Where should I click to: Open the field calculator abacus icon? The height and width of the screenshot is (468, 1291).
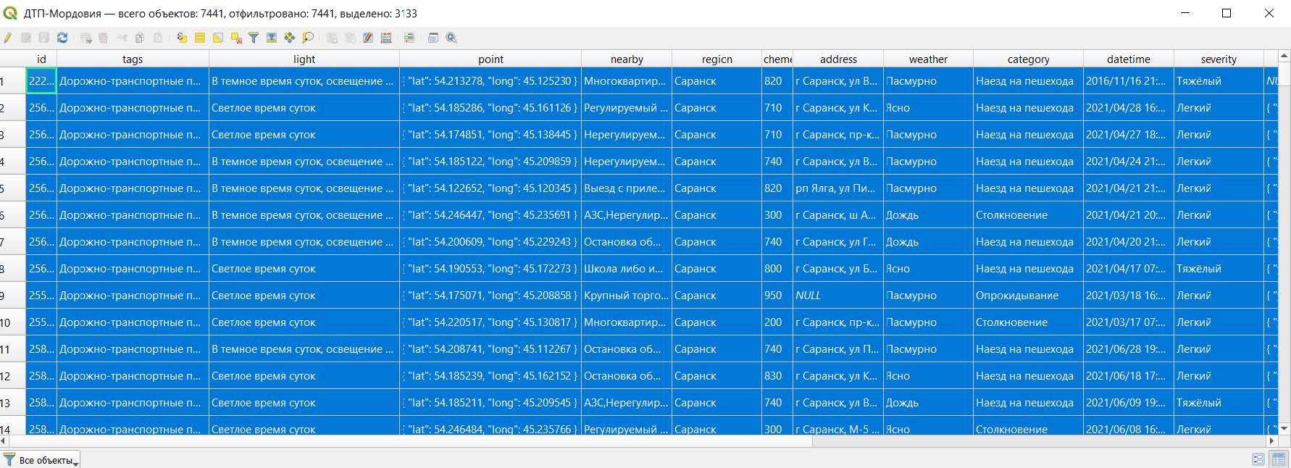click(x=386, y=38)
